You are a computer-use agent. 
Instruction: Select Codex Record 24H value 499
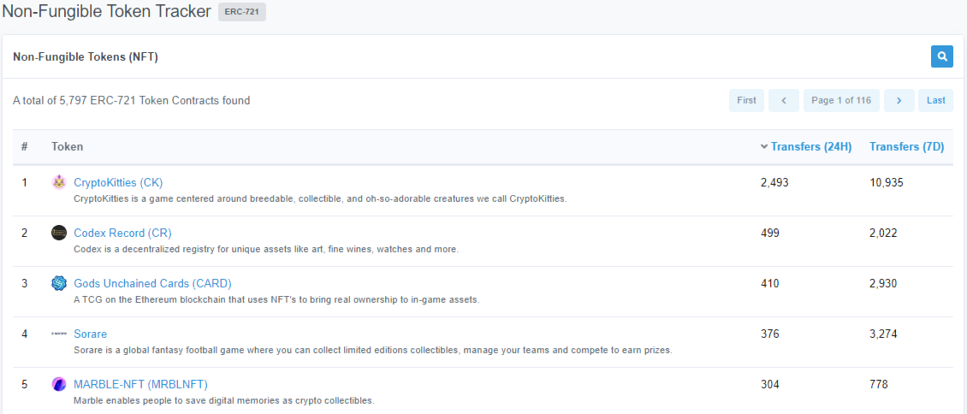770,233
